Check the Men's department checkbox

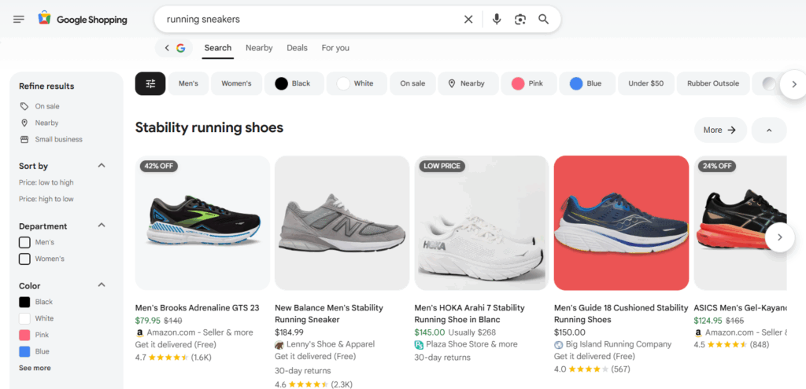pos(24,242)
